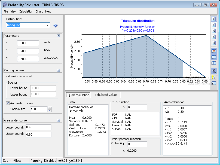Select the PDF (f) chart icon
The height and width of the screenshot is (165, 220).
pos(214,19)
